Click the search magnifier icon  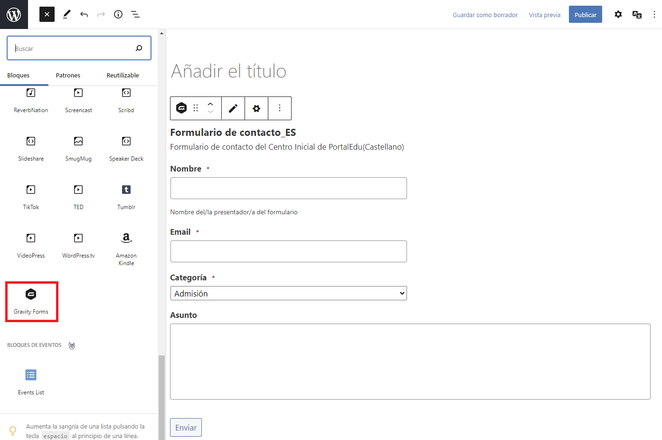(x=139, y=48)
